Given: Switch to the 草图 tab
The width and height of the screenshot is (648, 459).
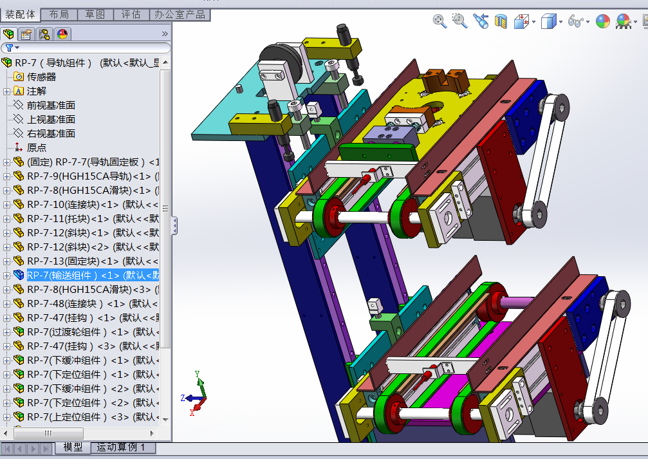Looking at the screenshot, I should coord(95,15).
